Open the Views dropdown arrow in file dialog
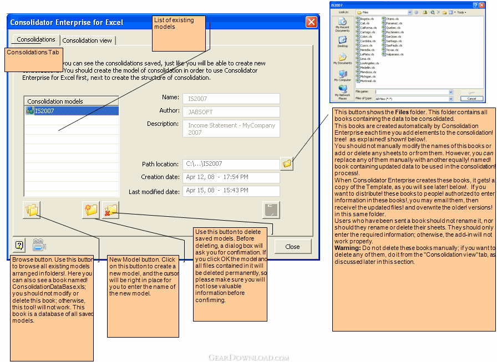This screenshot has width=497, height=362. pyautogui.click(x=455, y=12)
